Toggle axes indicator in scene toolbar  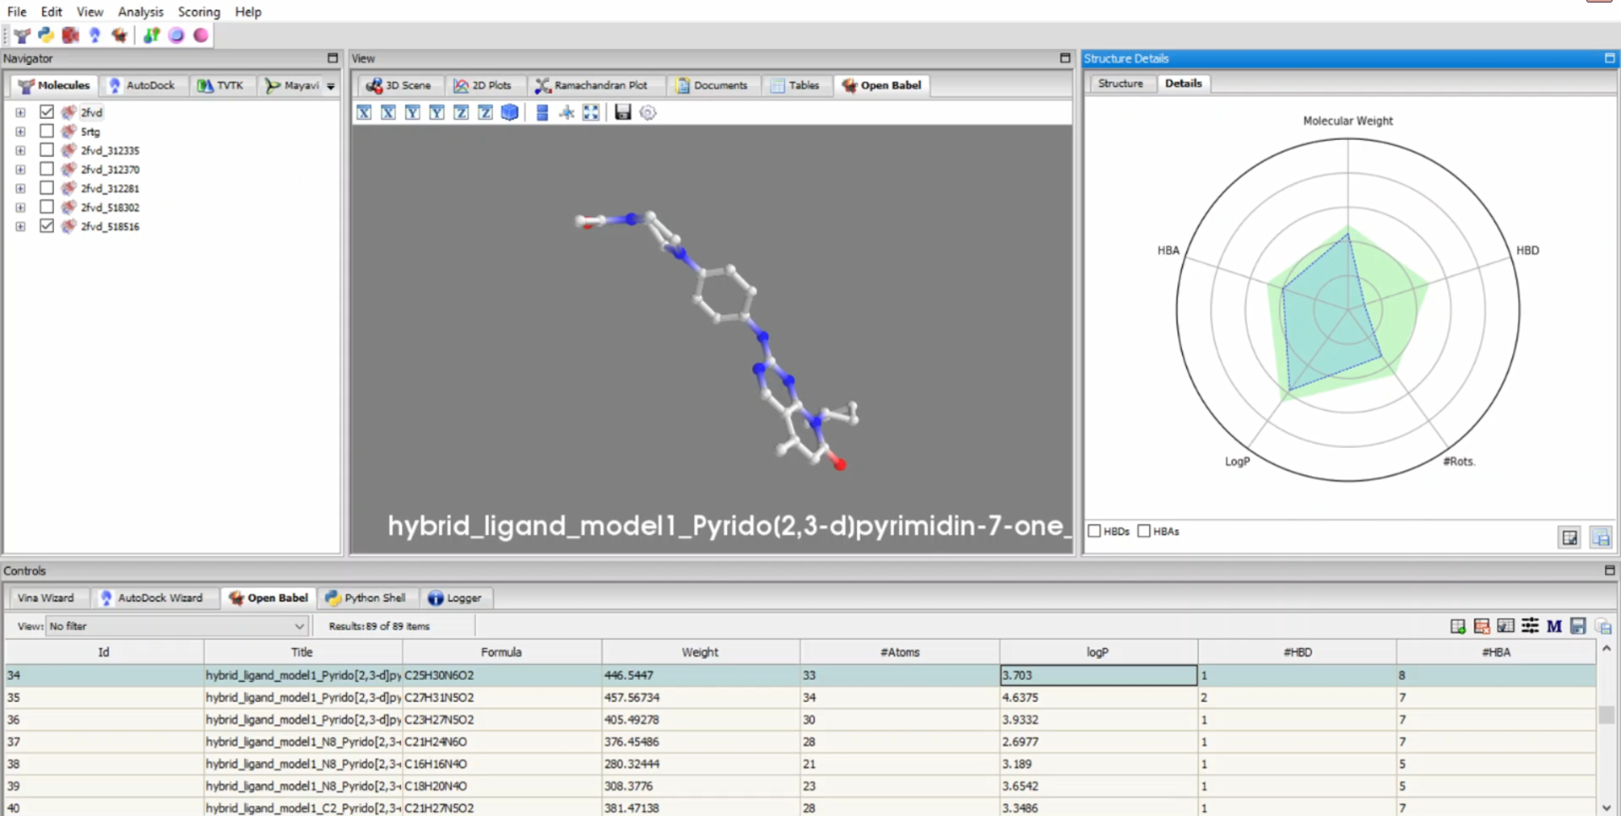point(567,112)
